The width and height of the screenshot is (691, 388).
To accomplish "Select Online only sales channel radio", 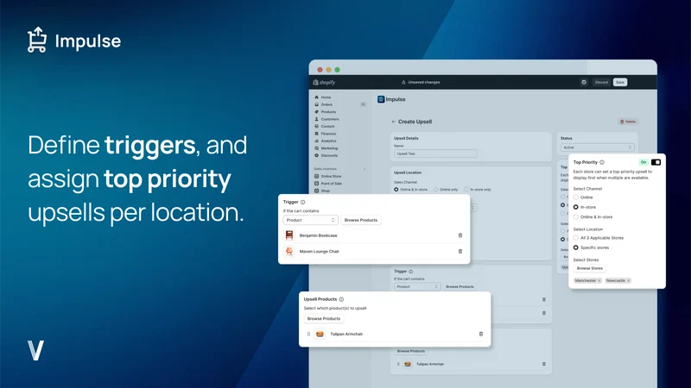I will pyautogui.click(x=436, y=190).
